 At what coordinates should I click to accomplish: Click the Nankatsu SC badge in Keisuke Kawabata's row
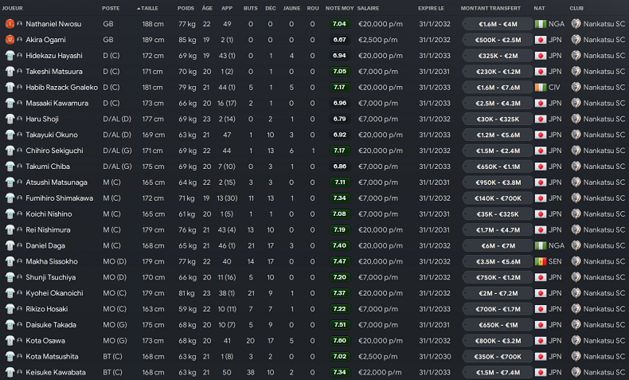pyautogui.click(x=576, y=372)
